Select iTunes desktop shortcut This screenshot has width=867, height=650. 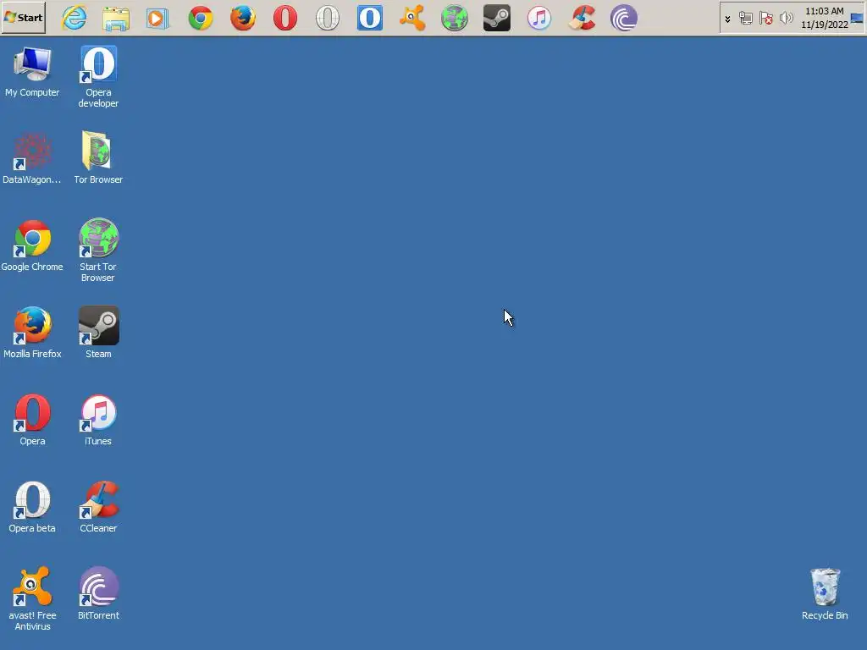click(98, 420)
